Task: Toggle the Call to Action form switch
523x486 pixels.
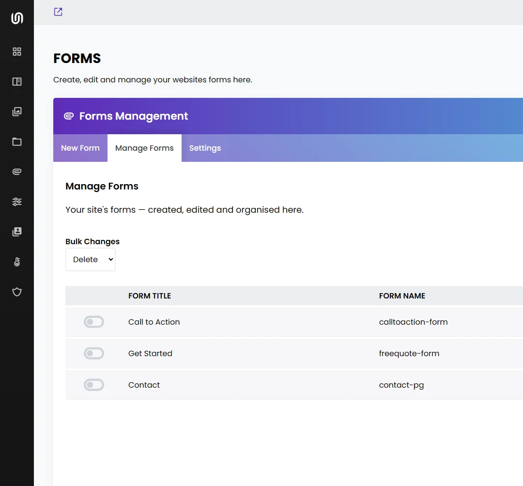Action: (x=94, y=322)
